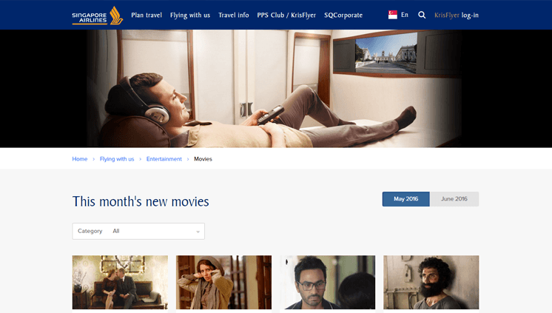552x313 pixels.
Task: Open movie thumbnail of woman in headscarf
Action: [223, 283]
